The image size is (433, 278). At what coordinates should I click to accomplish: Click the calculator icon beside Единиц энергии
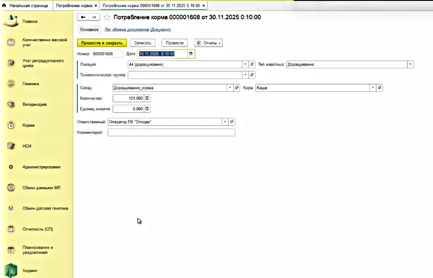coord(147,109)
